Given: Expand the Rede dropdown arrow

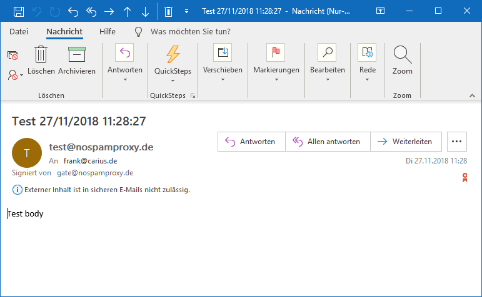Looking at the screenshot, I should 368,79.
